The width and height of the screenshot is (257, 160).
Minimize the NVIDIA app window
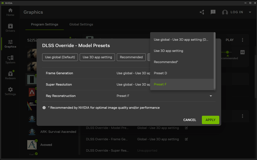coord(245,3)
